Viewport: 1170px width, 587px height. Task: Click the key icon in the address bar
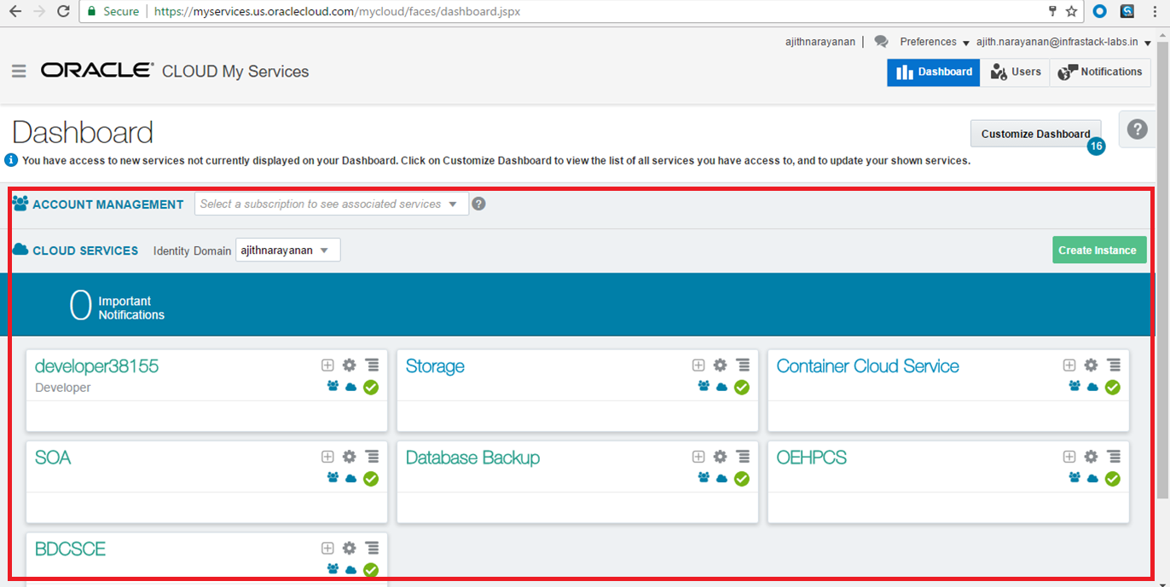click(x=1052, y=12)
